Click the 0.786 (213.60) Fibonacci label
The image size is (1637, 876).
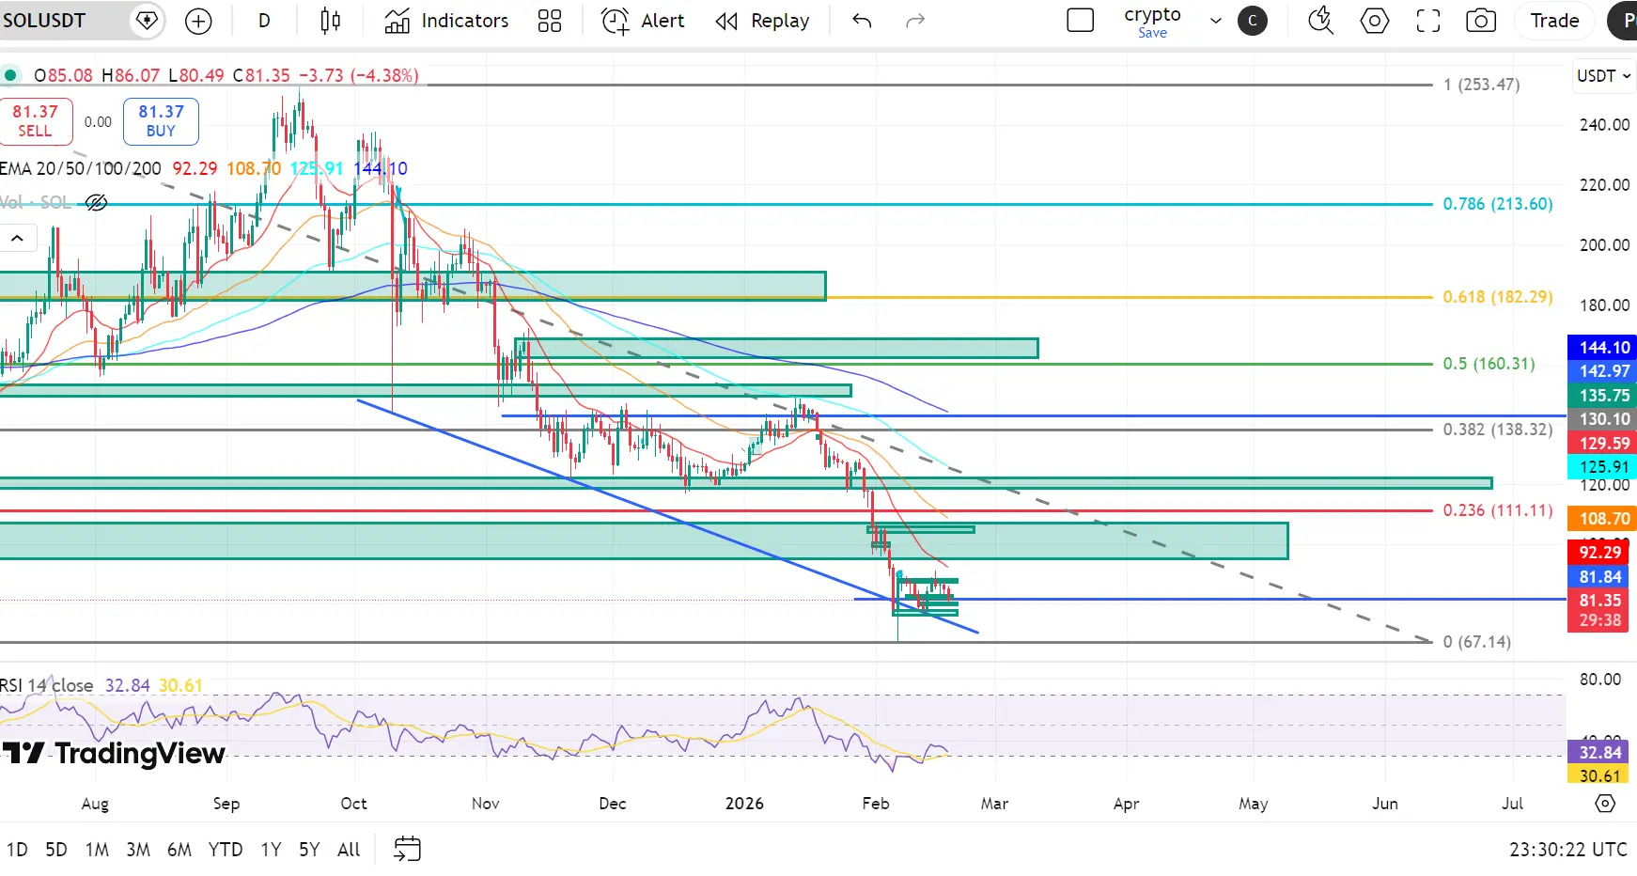tap(1498, 204)
